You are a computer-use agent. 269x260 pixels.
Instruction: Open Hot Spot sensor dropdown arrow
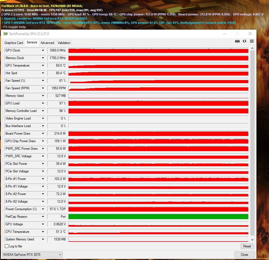pos(43,73)
